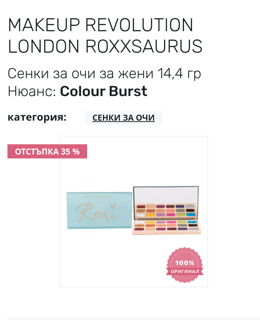260x320 pixels.
Task: Open the closed turquoise palette box image
Action: (x=99, y=211)
